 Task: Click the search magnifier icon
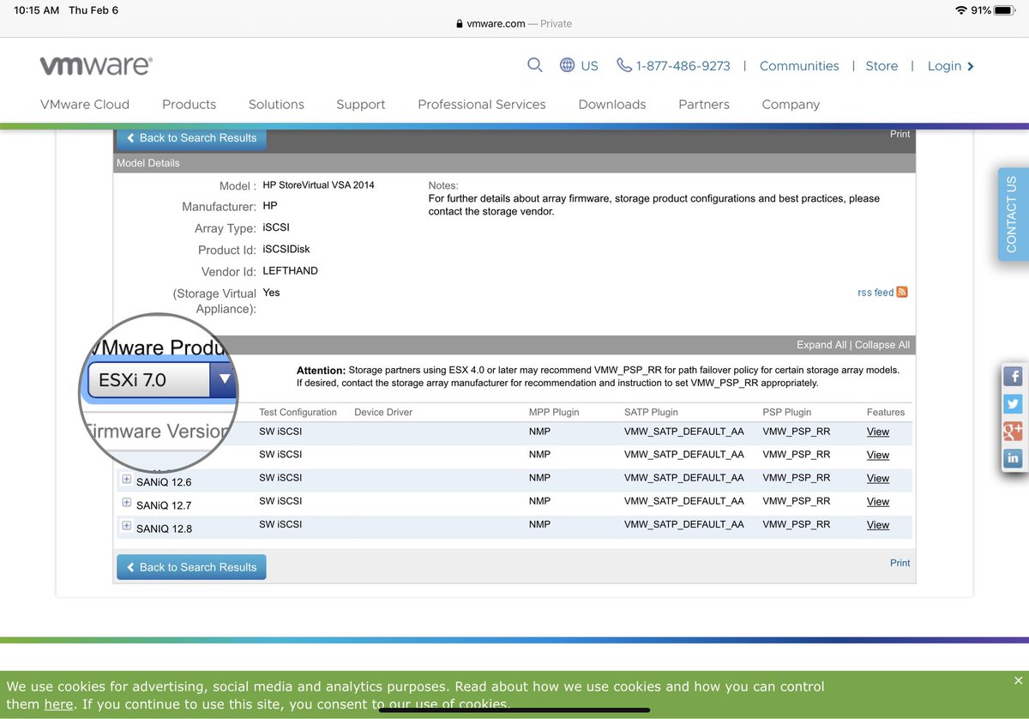click(x=535, y=65)
